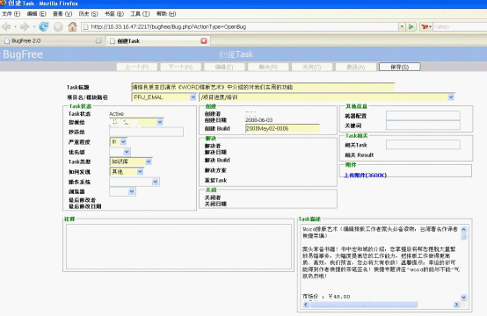Click the Stop loading icon
The image size is (487, 316).
(x=58, y=27)
